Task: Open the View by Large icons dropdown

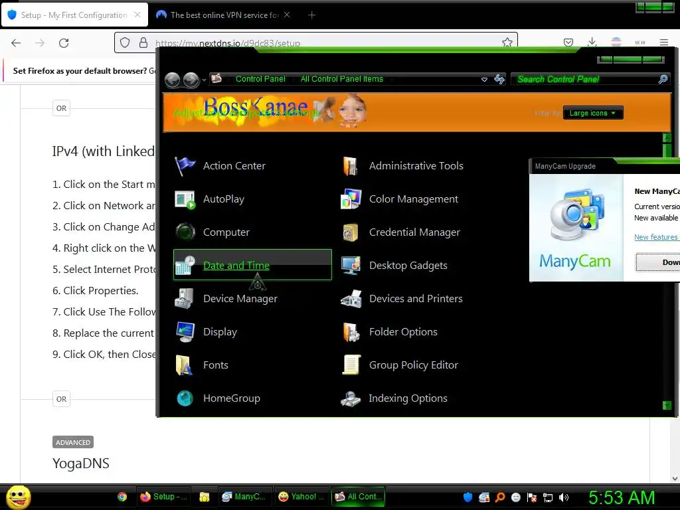Action: pyautogui.click(x=593, y=113)
